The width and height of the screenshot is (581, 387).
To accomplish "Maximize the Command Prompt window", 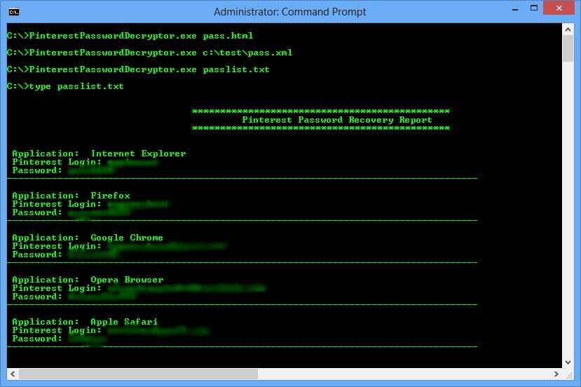I will (x=525, y=11).
